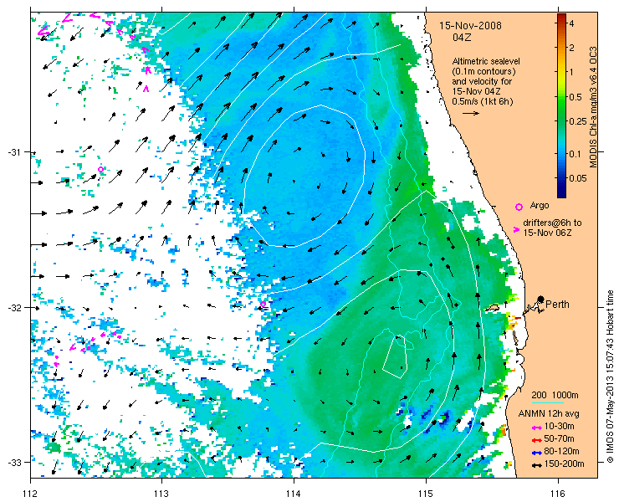
Task: Click the colorbar value 0.5 label
Action: coord(575,97)
